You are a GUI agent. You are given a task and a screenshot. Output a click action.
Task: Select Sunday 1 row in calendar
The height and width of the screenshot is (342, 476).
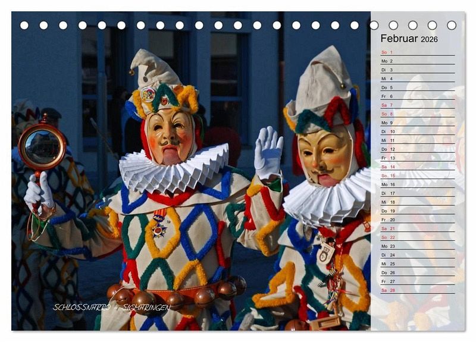click(417, 52)
